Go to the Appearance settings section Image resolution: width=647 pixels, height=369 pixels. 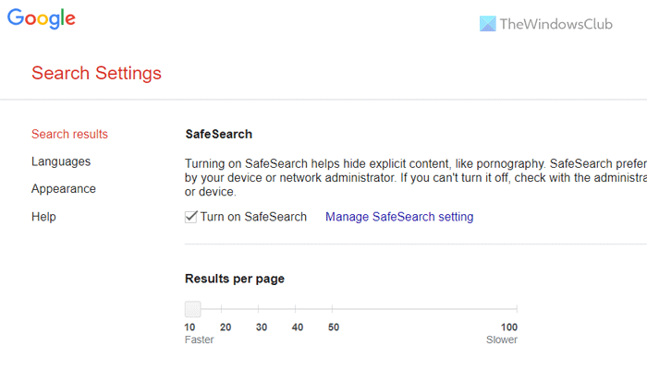64,189
